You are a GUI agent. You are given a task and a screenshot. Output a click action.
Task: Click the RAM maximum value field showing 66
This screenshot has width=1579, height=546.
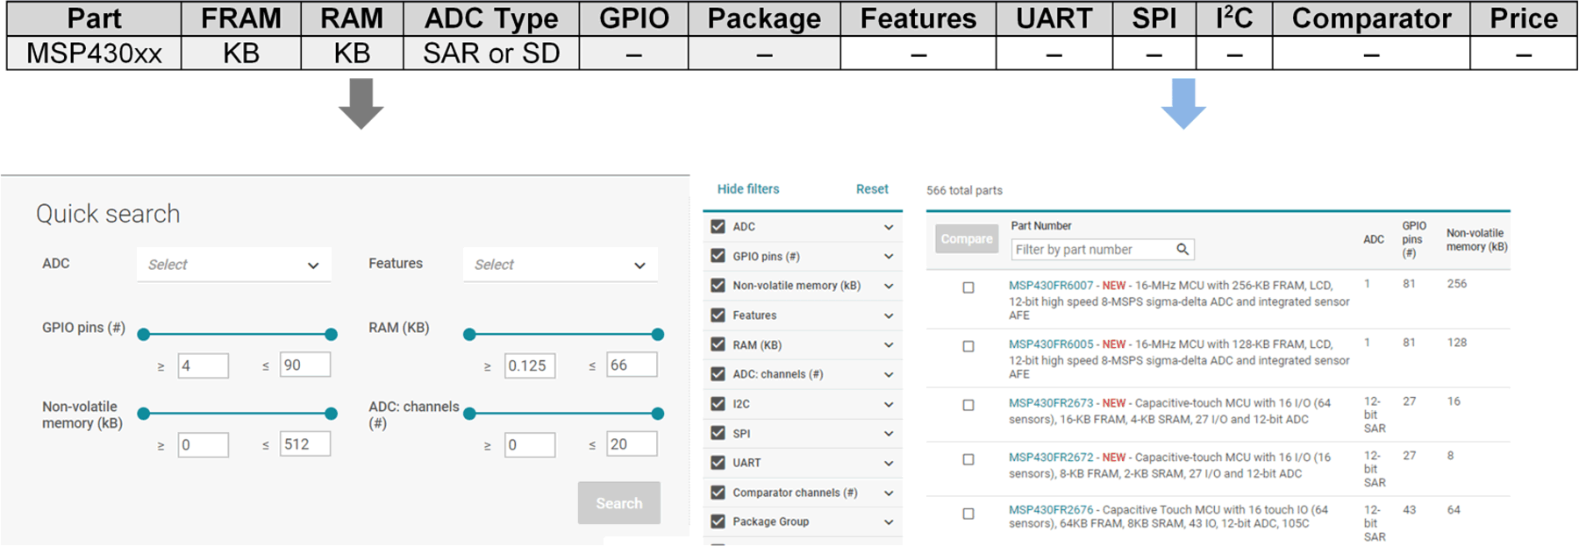click(632, 365)
